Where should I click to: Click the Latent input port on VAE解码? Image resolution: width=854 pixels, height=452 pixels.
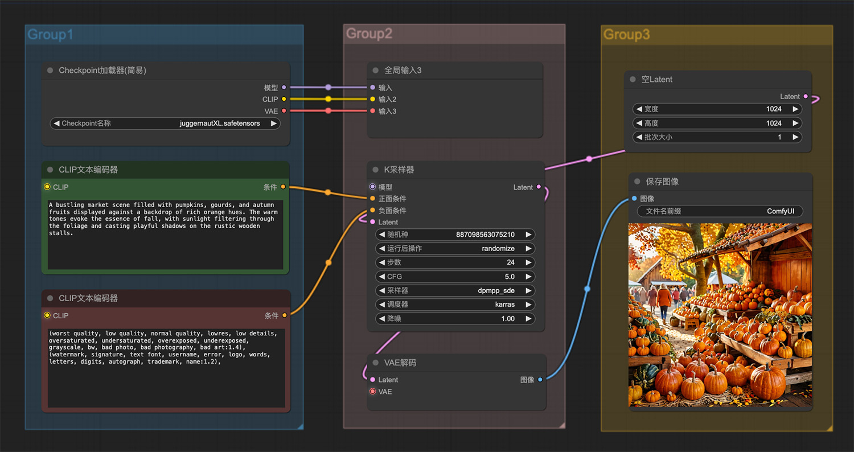click(x=373, y=380)
